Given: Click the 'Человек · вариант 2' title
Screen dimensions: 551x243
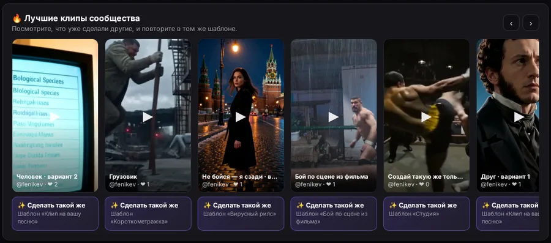Looking at the screenshot, I should tap(47, 177).
